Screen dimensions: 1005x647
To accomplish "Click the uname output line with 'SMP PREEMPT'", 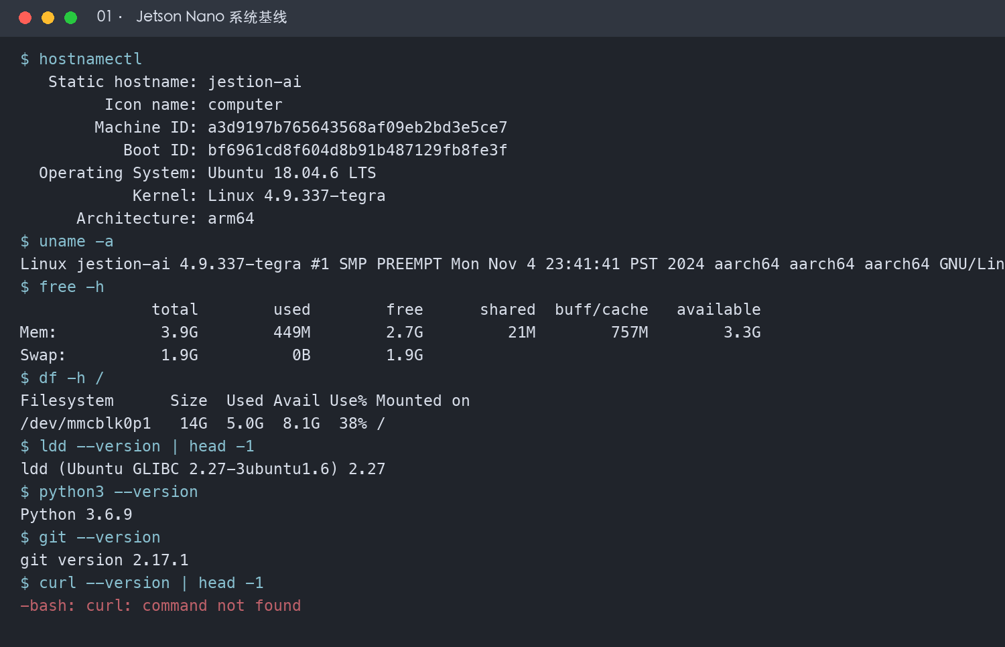I will tap(513, 264).
